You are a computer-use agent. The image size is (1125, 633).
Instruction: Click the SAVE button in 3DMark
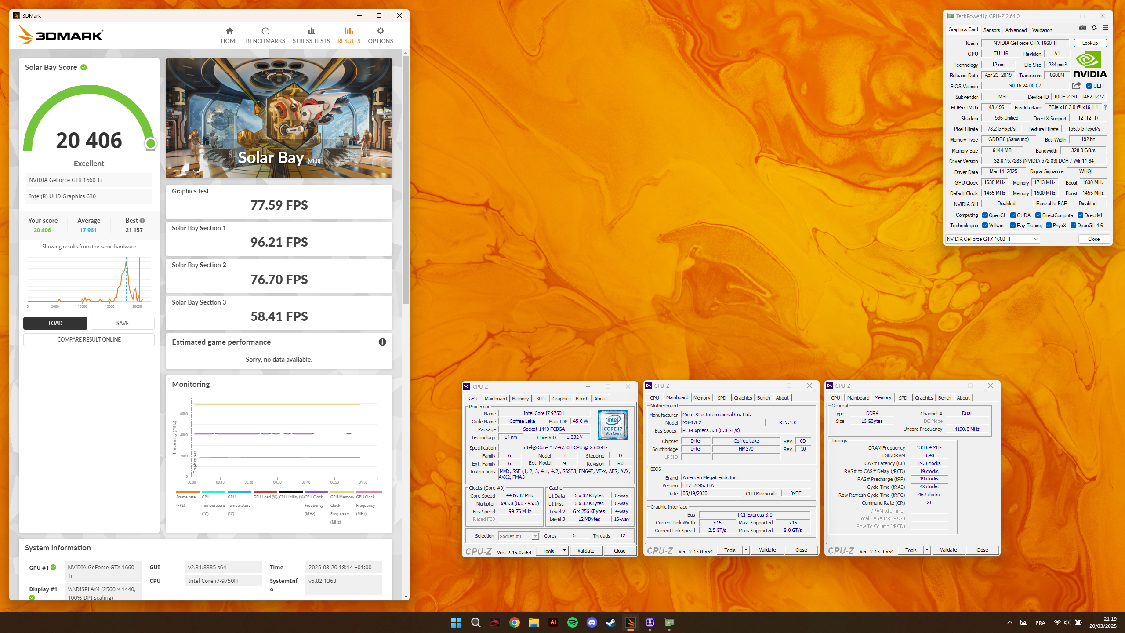click(123, 323)
